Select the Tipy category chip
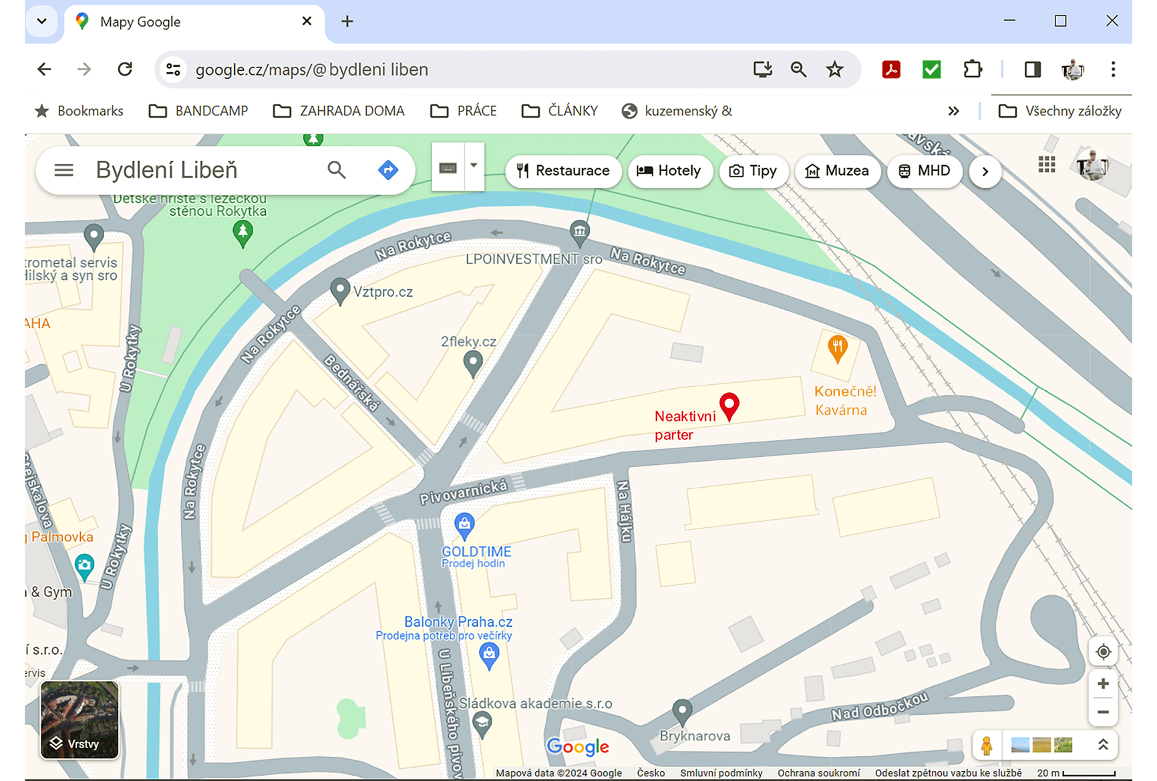 tap(753, 171)
